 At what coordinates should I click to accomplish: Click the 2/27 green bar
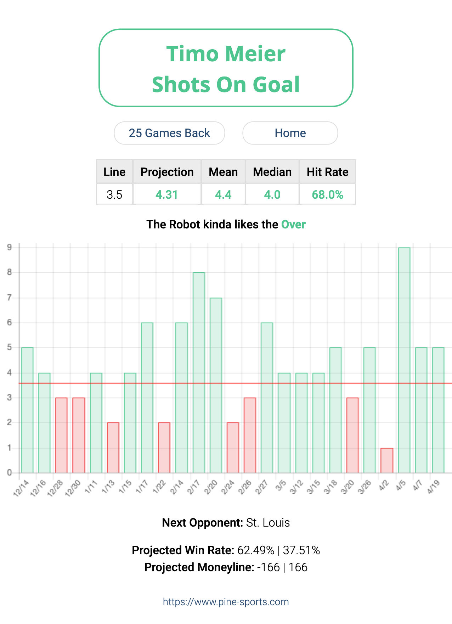pyautogui.click(x=267, y=398)
